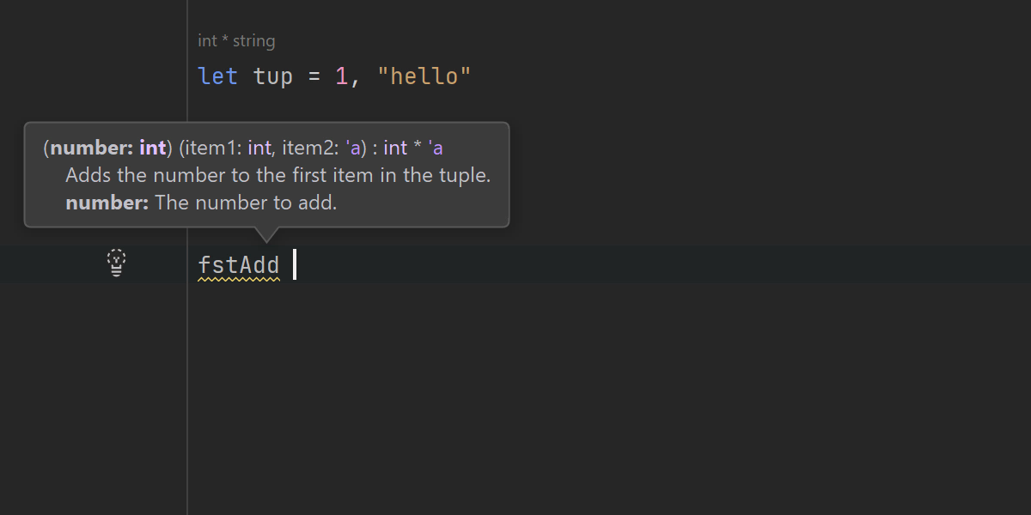Click the numeric literal 1 in the tuple
The image size is (1031, 515).
point(341,76)
